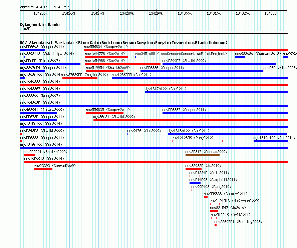Click dgv1315n100 (Coe2014) label
Screen dimensions: 297x248
pos(41,124)
